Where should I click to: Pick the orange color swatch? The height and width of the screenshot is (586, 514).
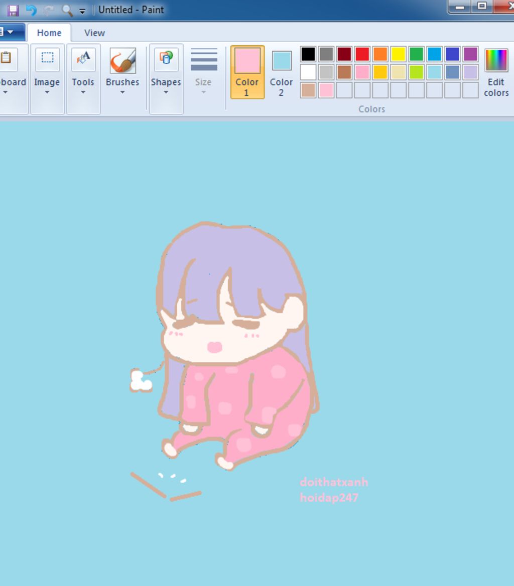(380, 54)
